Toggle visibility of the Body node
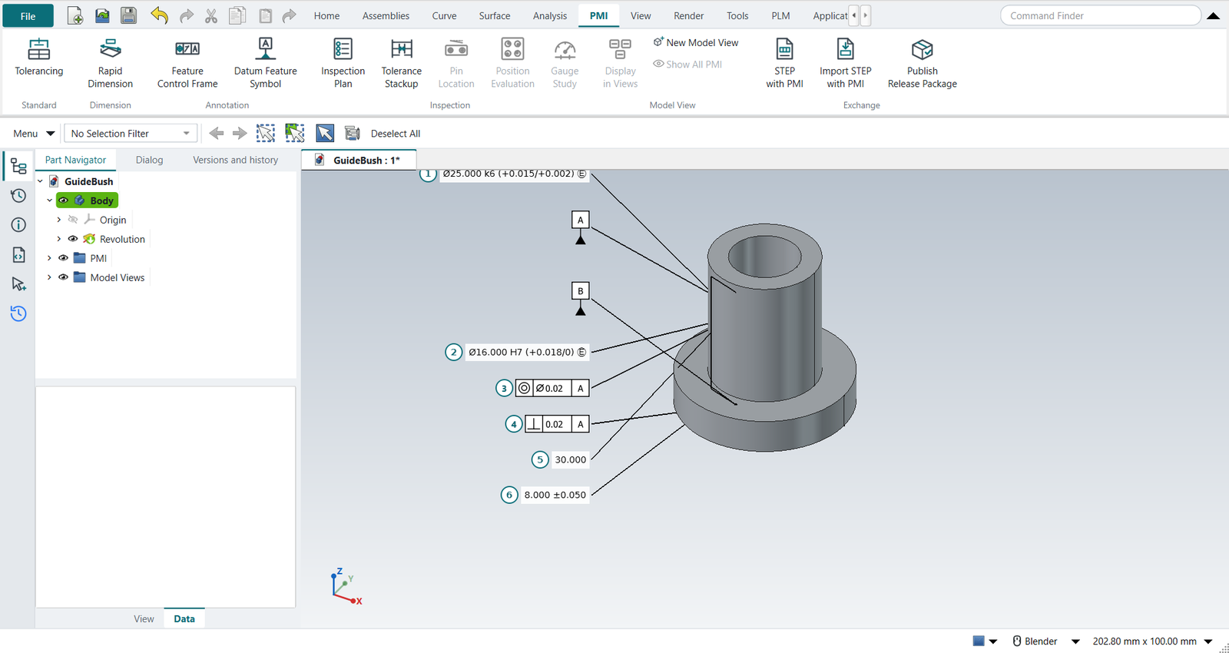This screenshot has width=1229, height=653. click(x=64, y=201)
